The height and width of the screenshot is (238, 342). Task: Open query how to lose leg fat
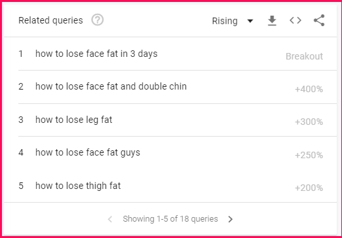[x=74, y=120]
